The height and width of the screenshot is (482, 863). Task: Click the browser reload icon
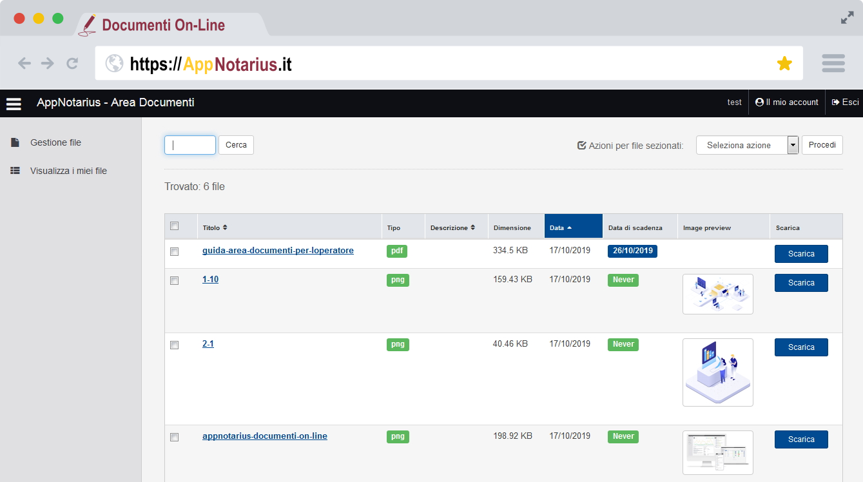[72, 63]
